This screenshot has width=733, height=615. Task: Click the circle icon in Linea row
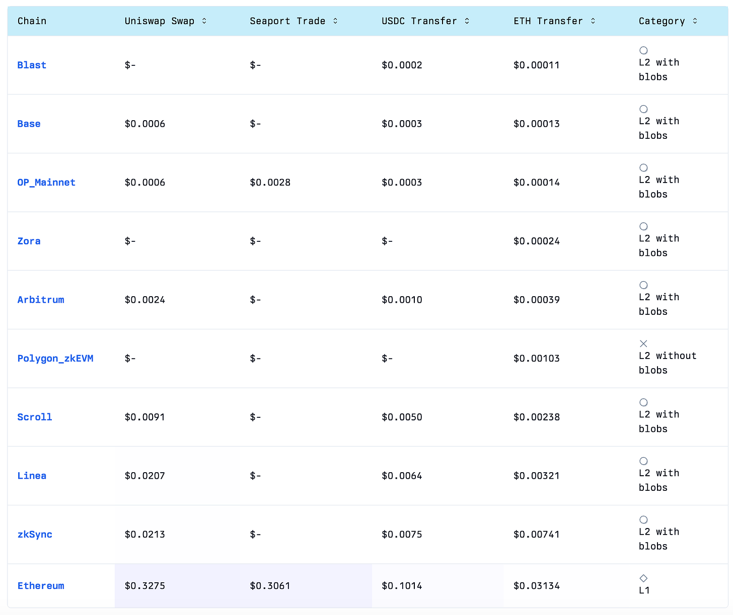tap(643, 461)
